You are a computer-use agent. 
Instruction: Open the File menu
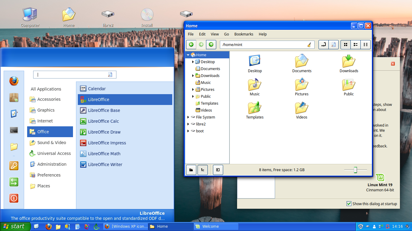click(x=191, y=34)
